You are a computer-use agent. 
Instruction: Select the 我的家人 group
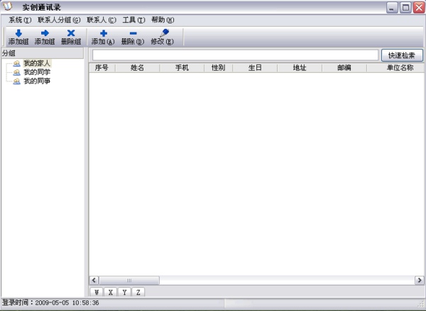[37, 64]
